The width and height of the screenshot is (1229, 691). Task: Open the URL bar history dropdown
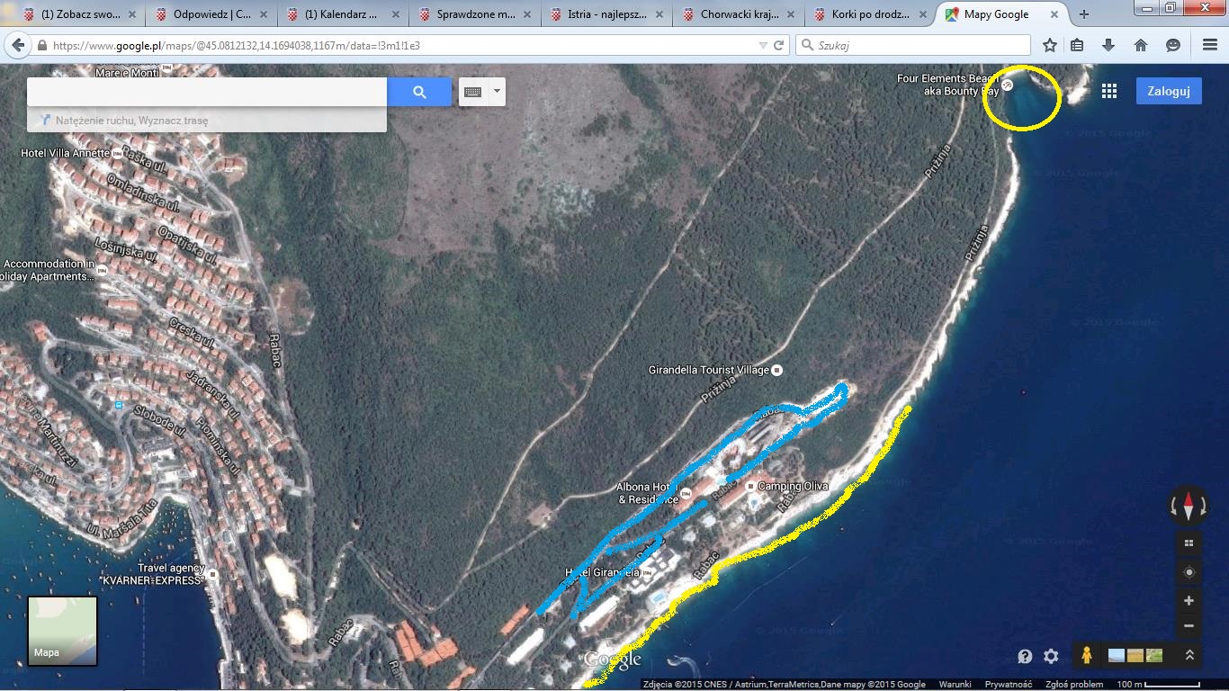763,45
